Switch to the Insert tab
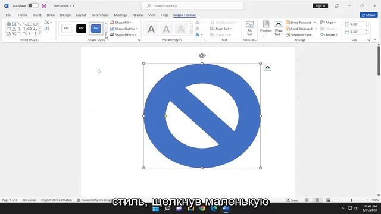 pos(37,15)
